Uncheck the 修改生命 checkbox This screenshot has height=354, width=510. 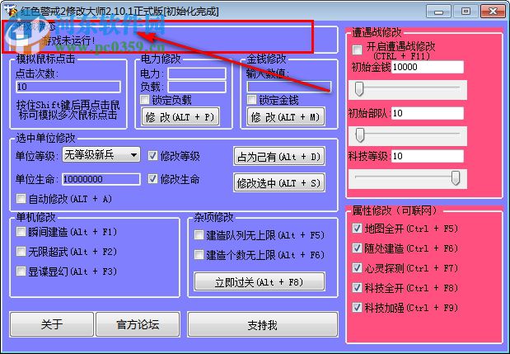(x=153, y=179)
